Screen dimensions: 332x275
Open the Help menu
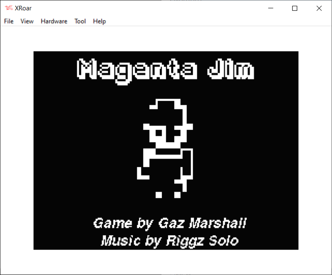point(99,21)
